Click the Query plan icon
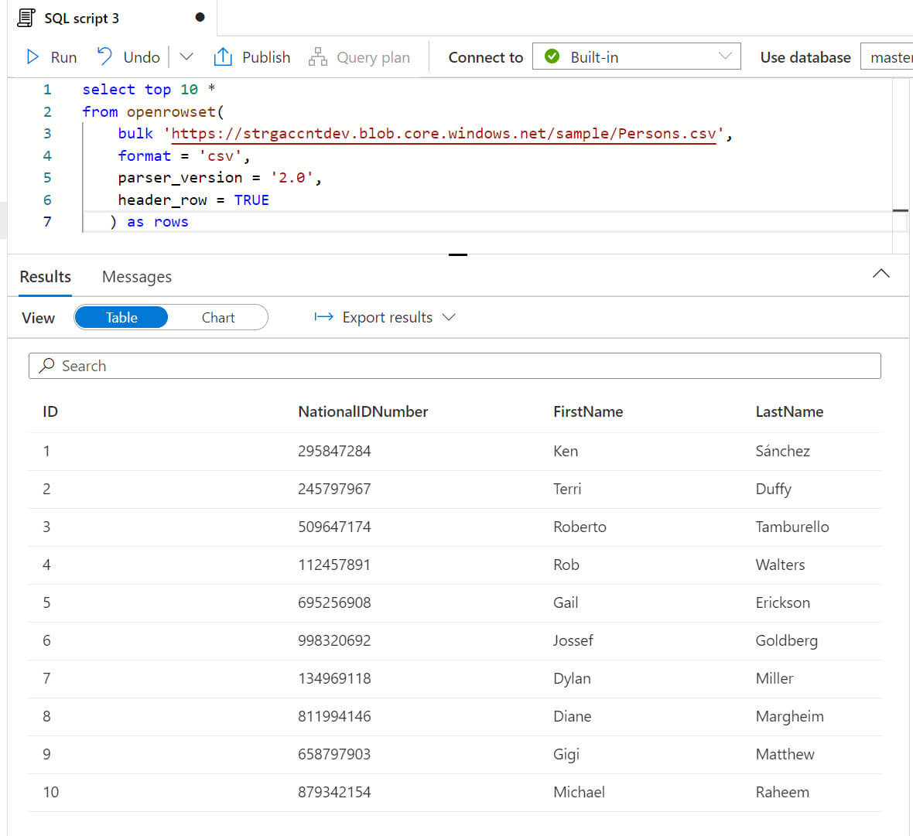The image size is (913, 836). pyautogui.click(x=317, y=57)
